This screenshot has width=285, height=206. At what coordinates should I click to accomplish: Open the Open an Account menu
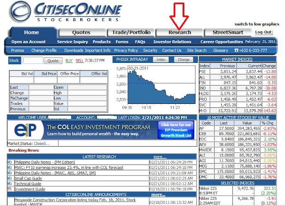(28, 41)
